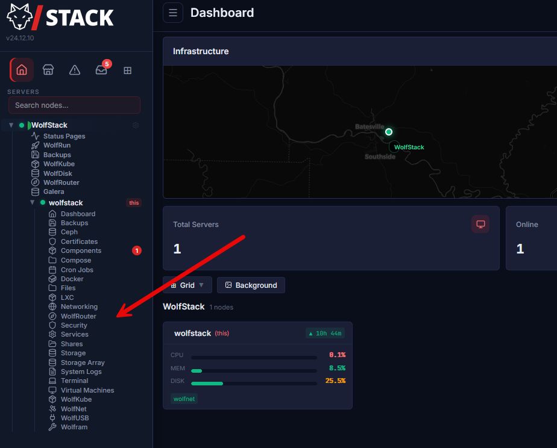The height and width of the screenshot is (448, 557).
Task: Click the red 'this' node badge
Action: (x=134, y=202)
